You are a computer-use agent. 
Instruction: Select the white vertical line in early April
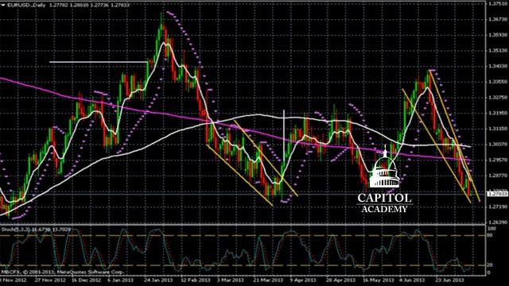point(284,135)
